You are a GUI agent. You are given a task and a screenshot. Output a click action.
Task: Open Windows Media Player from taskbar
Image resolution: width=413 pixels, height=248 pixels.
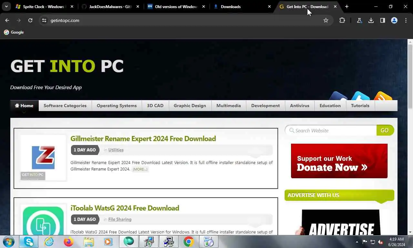coord(108,242)
